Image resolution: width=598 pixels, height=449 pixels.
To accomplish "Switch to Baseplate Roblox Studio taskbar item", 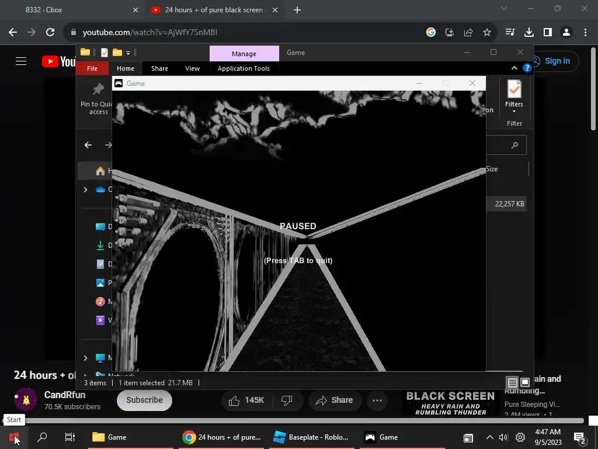I will tap(311, 437).
